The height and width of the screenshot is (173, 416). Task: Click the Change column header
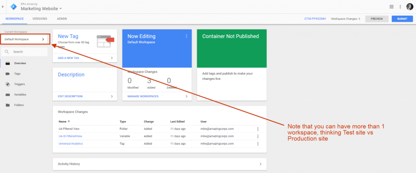coord(149,122)
